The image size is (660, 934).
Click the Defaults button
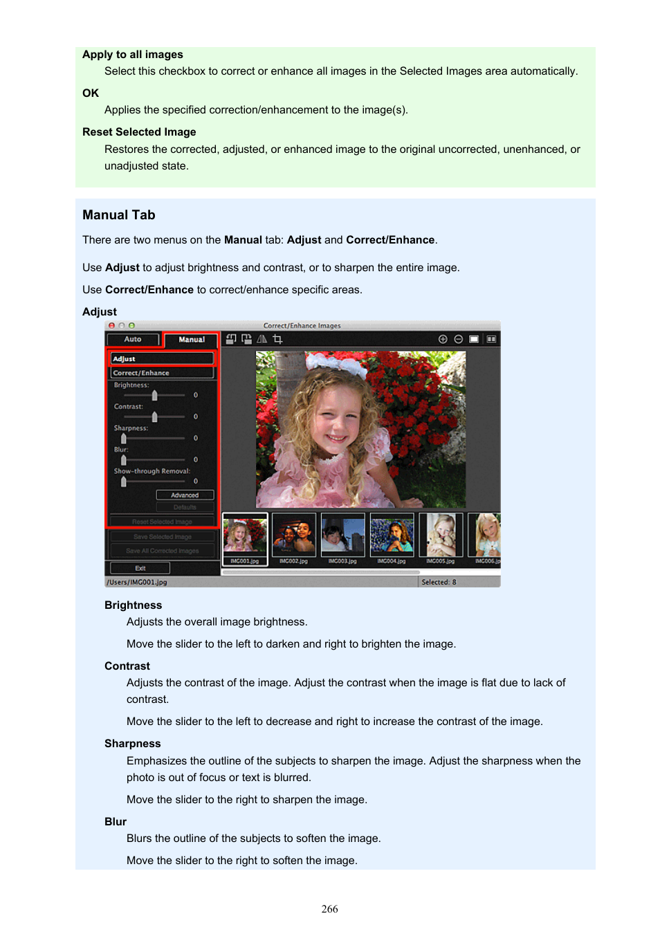click(185, 507)
